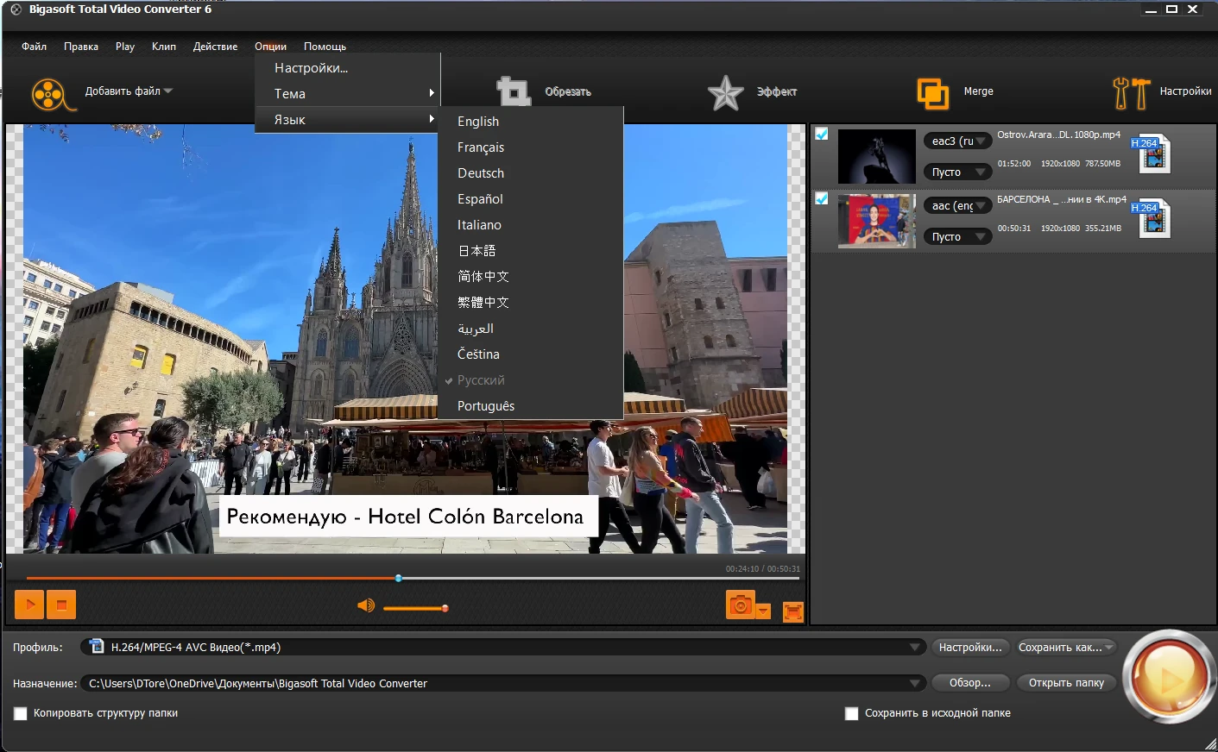Open the Effect star icon
This screenshot has width=1218, height=752.
click(725, 92)
